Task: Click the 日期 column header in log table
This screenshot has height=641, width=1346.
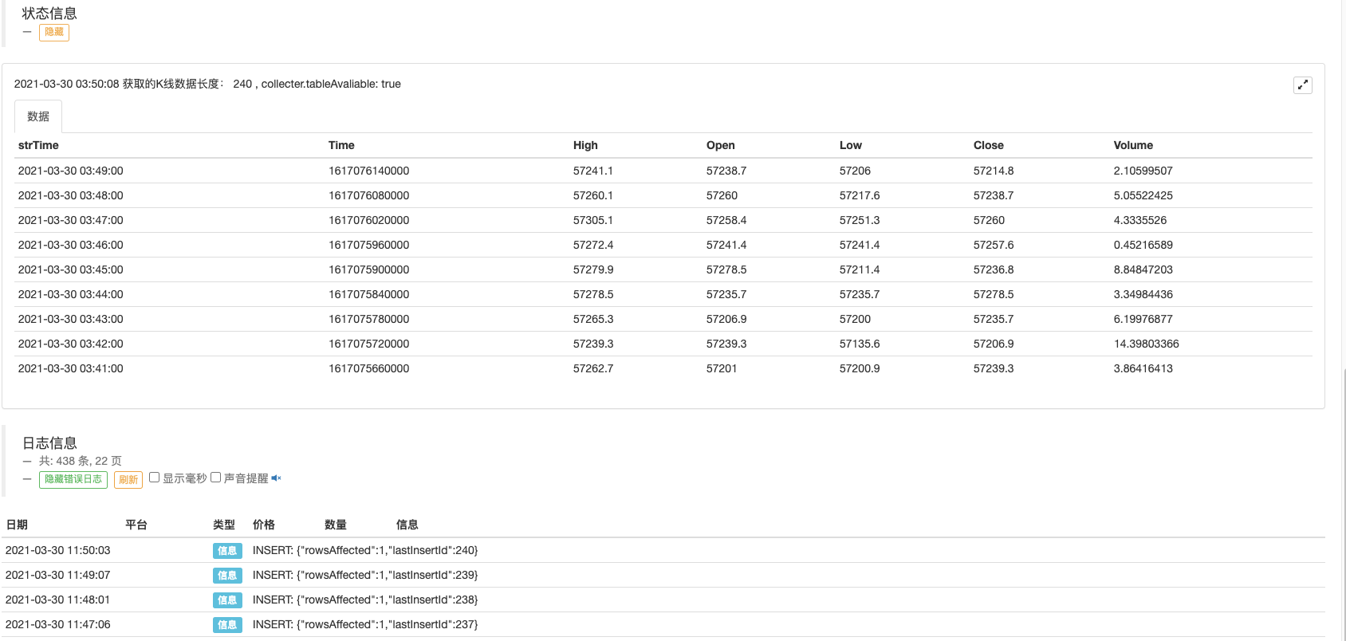Action: [17, 525]
